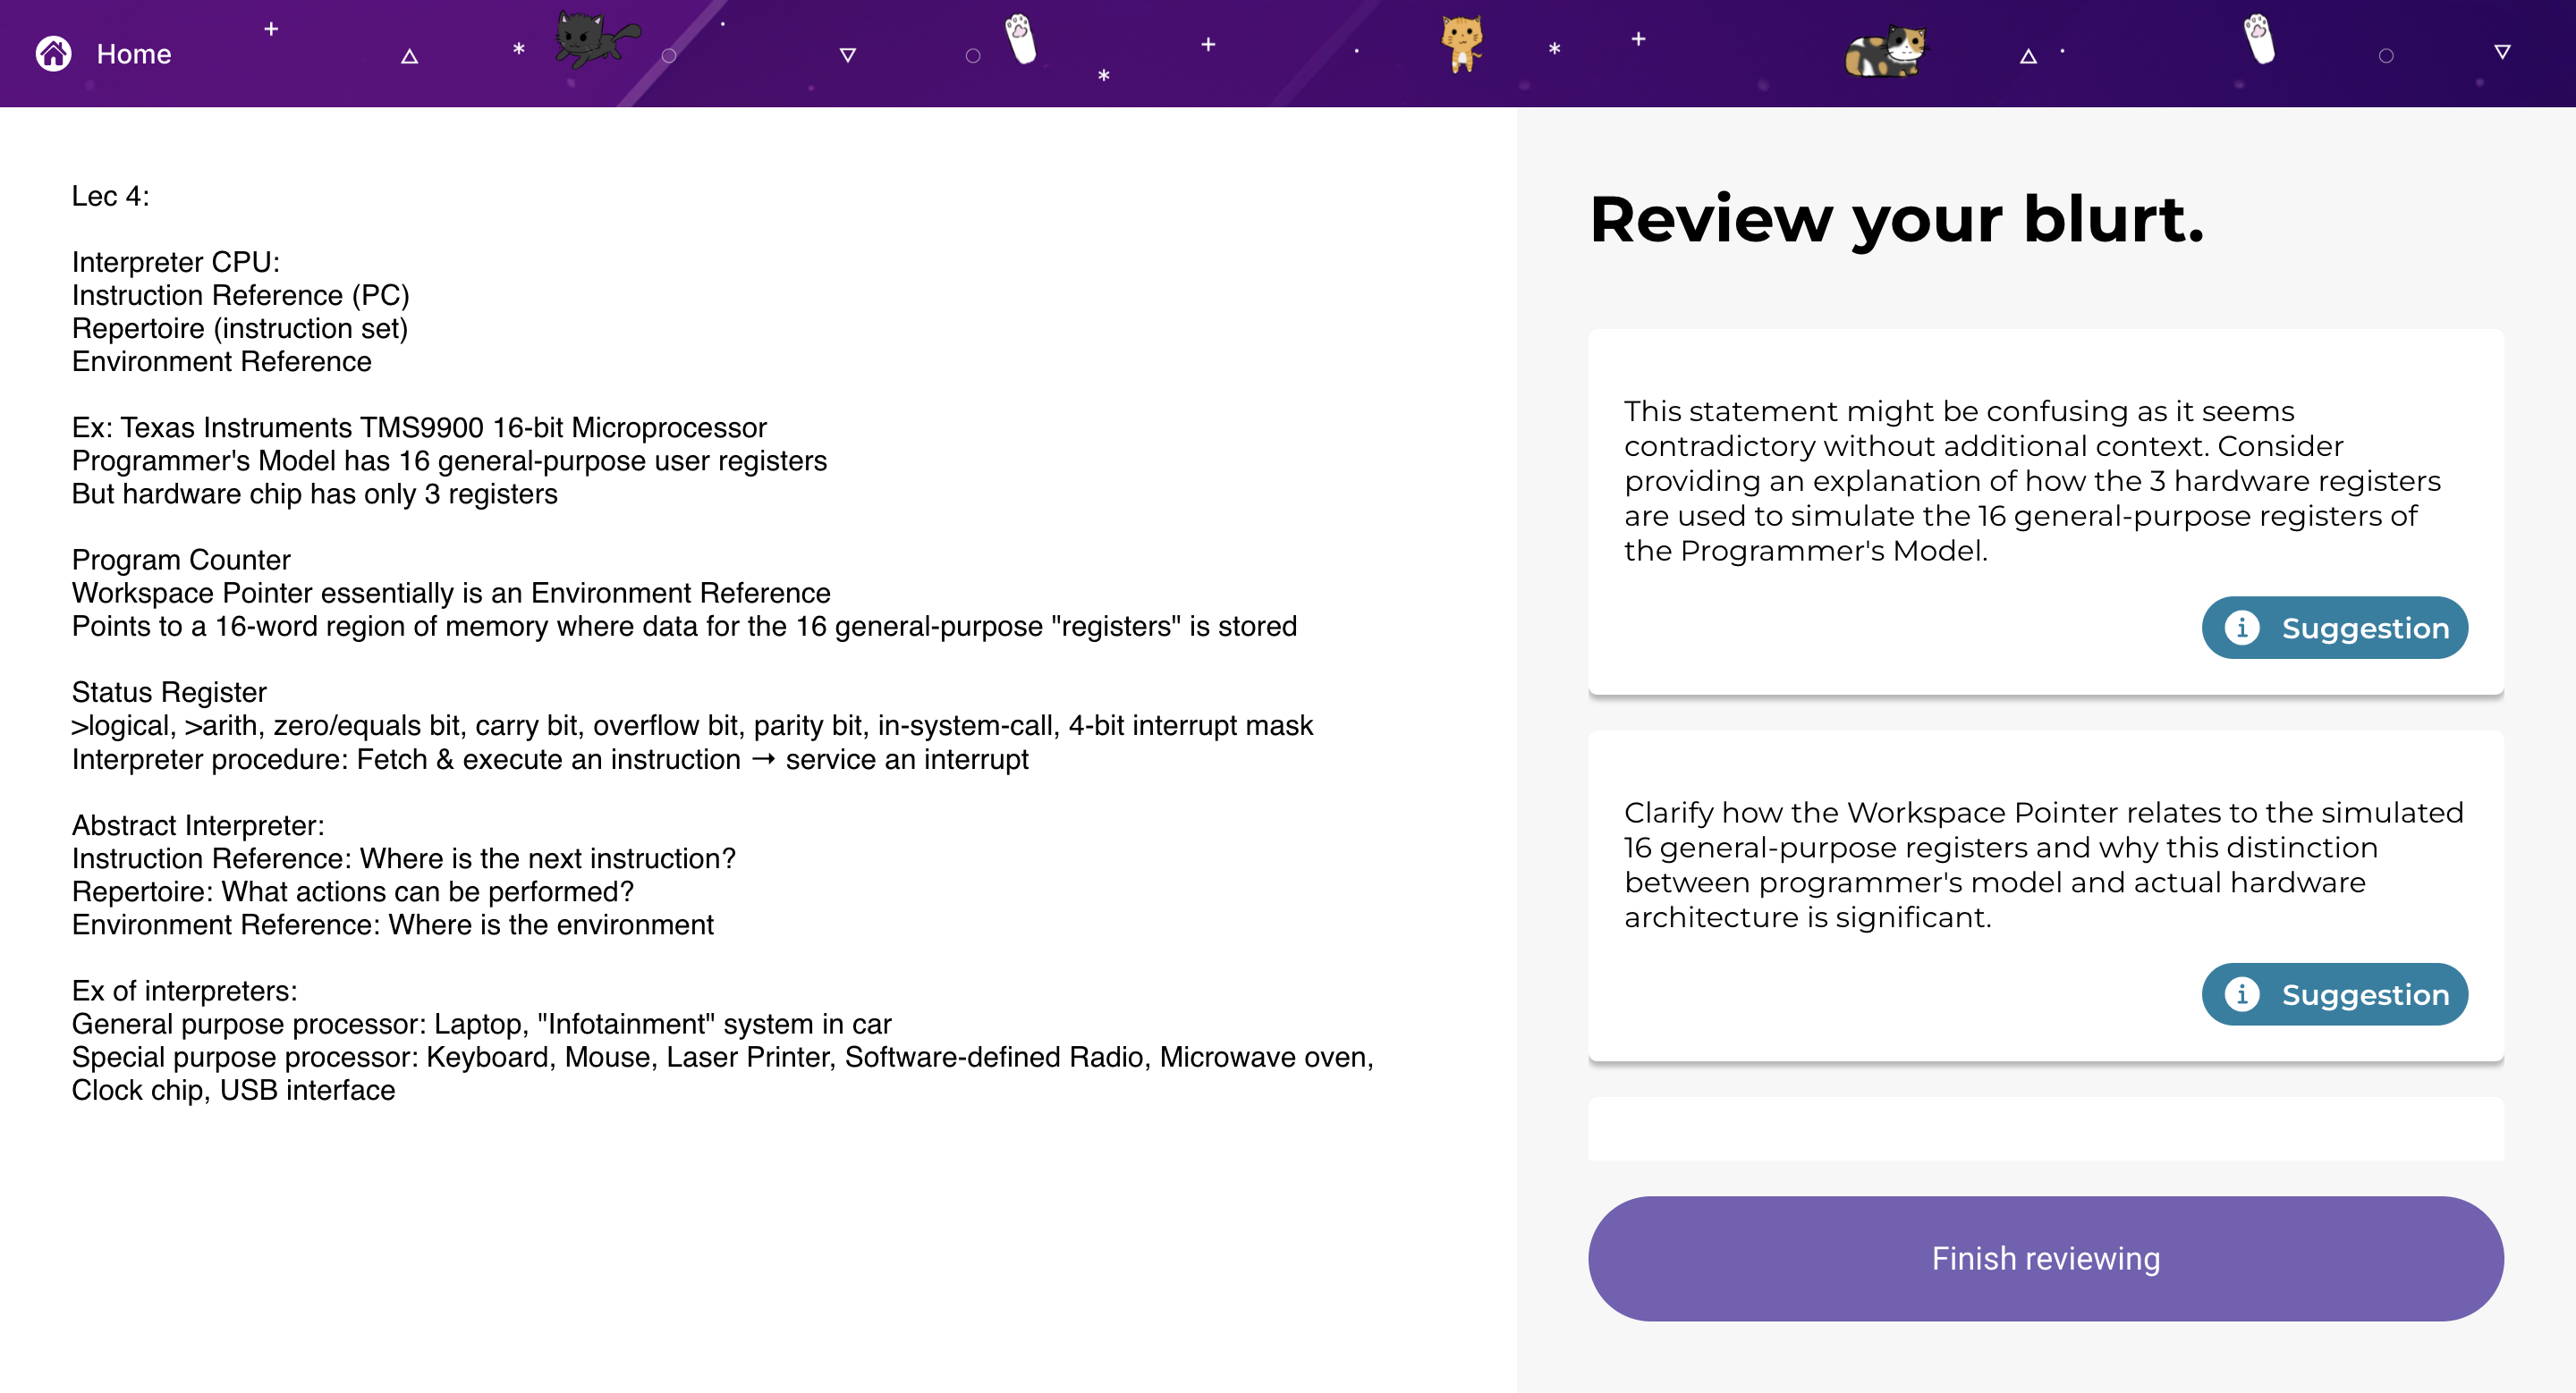
Task: Click the right white paw icon
Action: coord(2258,38)
